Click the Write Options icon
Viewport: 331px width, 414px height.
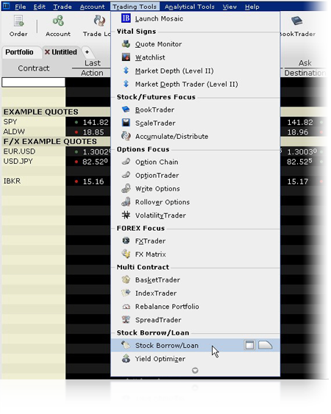tap(126, 188)
